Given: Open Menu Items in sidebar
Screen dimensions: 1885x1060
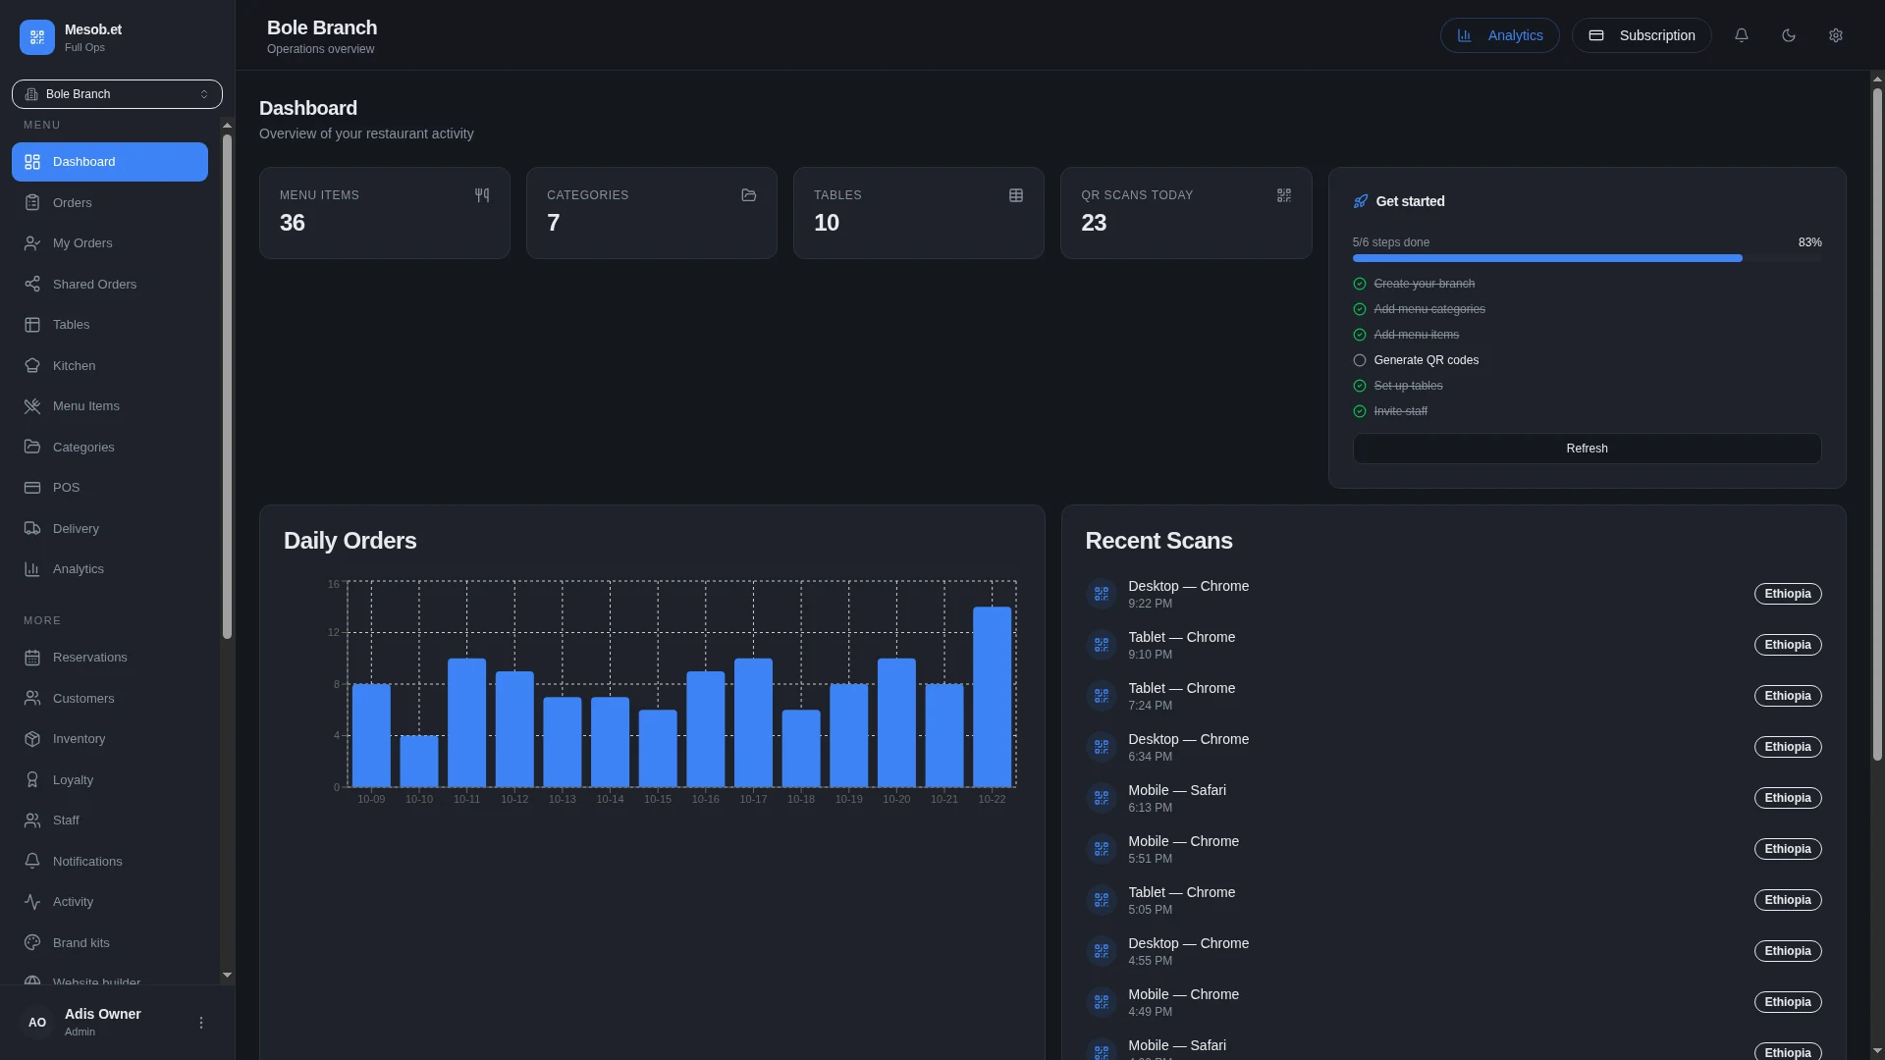Looking at the screenshot, I should pos(110,406).
